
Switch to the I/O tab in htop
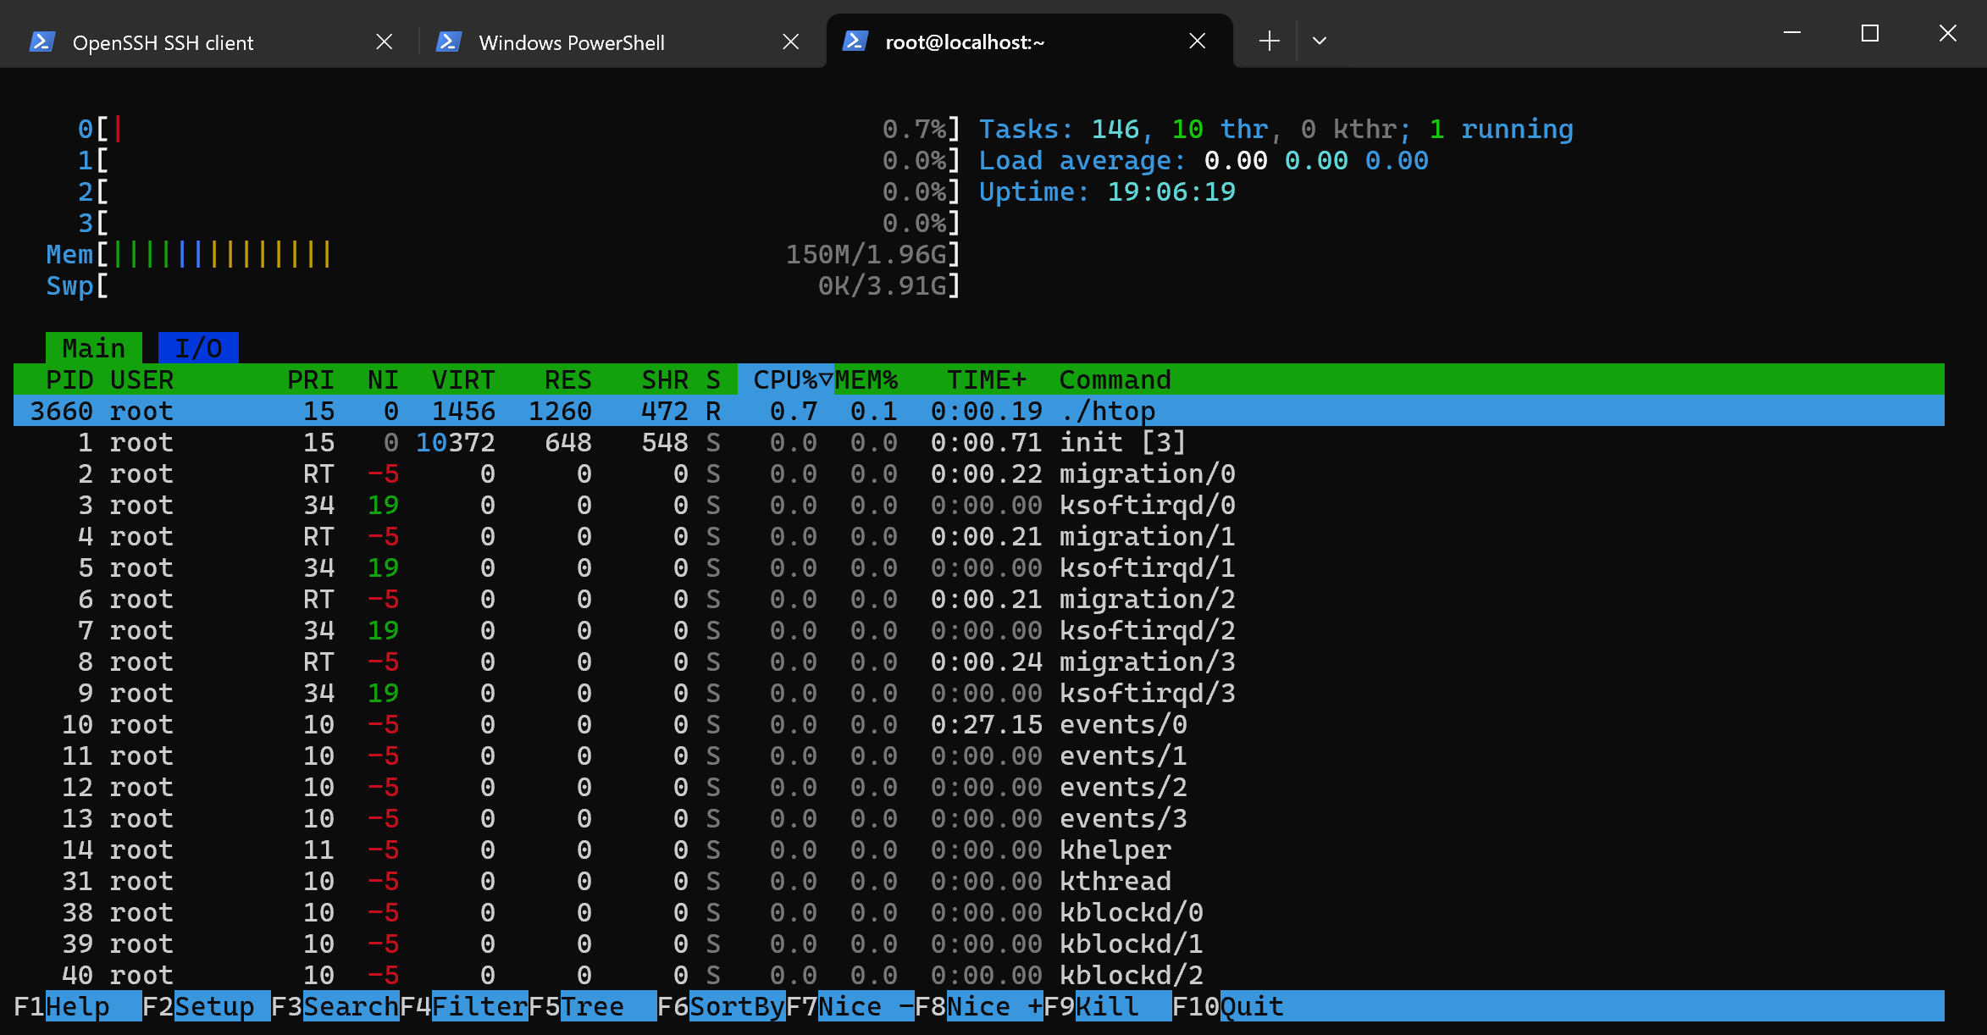click(x=197, y=347)
